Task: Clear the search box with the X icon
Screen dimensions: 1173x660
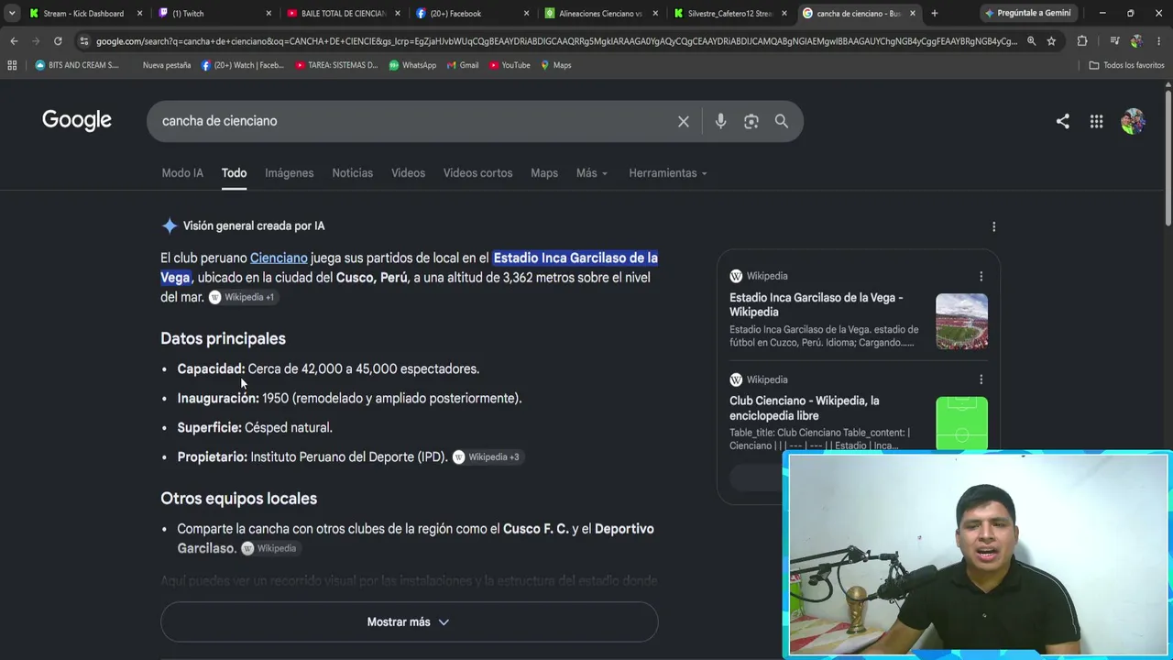Action: [x=684, y=121]
